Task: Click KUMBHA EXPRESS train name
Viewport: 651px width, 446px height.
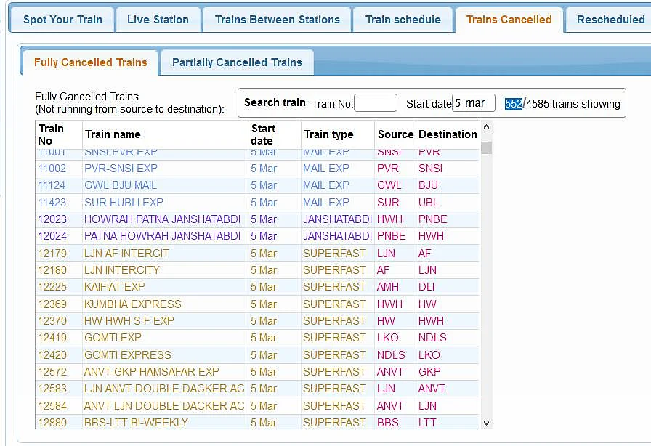Action: 133,304
